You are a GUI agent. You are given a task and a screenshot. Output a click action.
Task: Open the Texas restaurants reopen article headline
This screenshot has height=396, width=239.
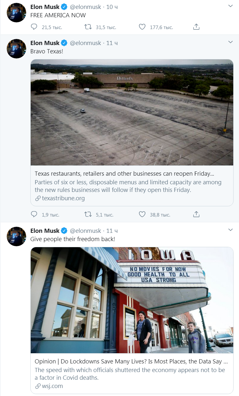(124, 174)
